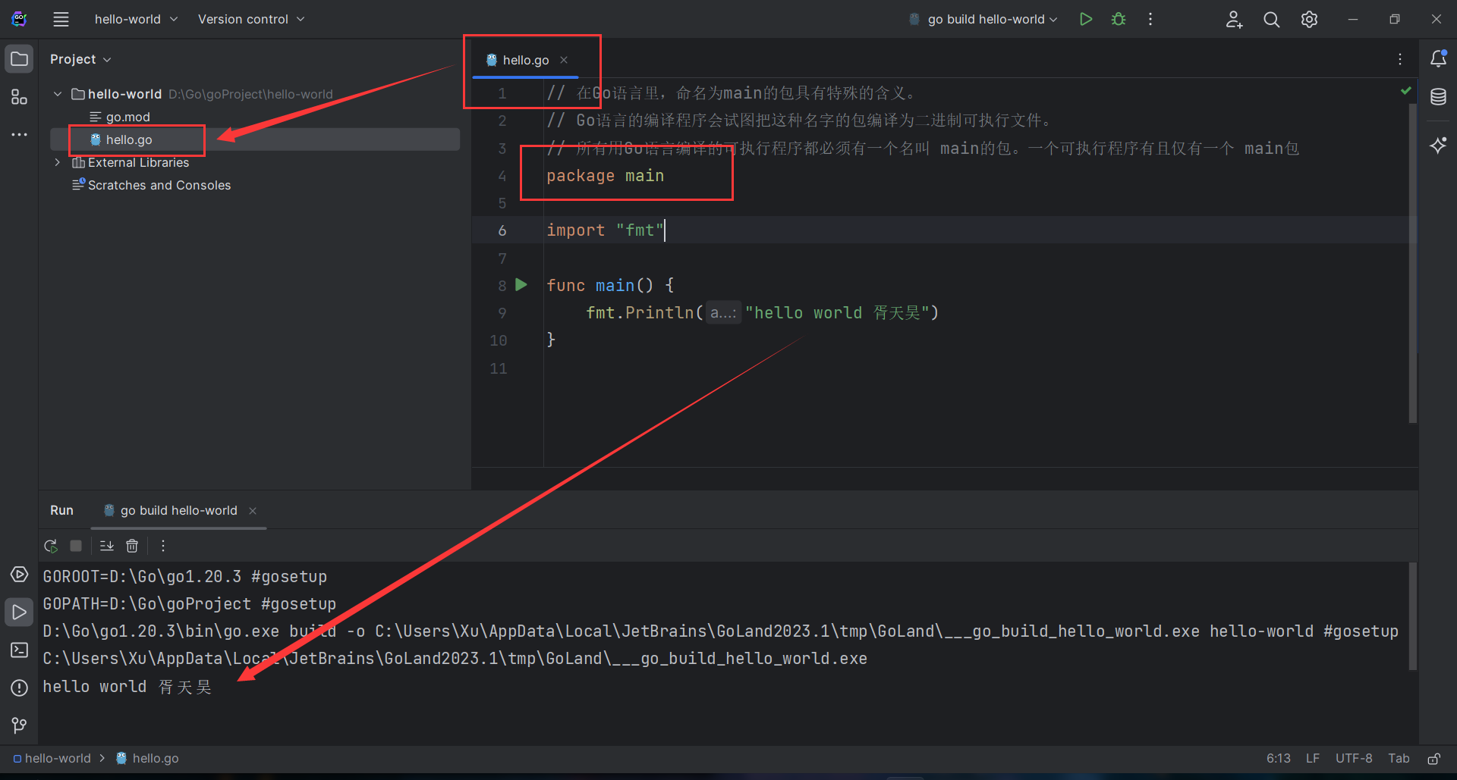Select the hello.go editor tab
Screen dimensions: 1457x780
pos(525,60)
